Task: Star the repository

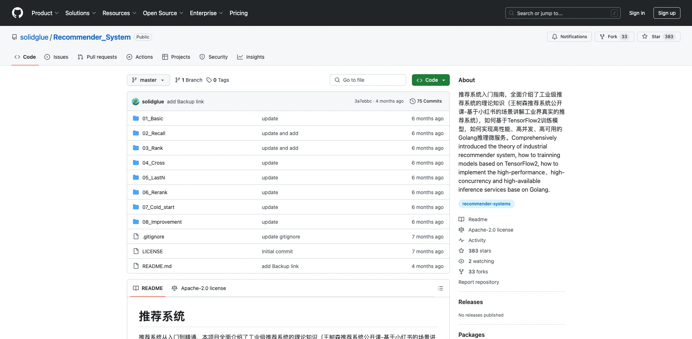Action: tap(659, 37)
